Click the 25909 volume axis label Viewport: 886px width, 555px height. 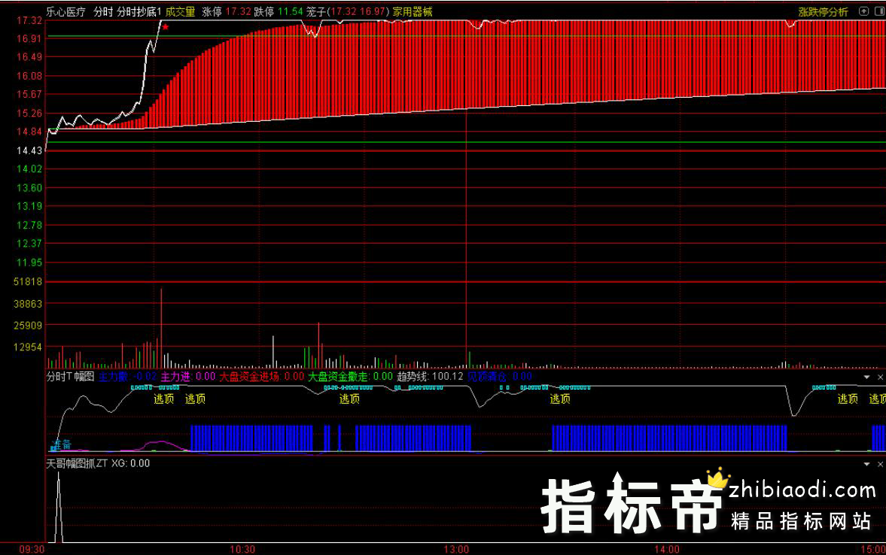pos(28,326)
